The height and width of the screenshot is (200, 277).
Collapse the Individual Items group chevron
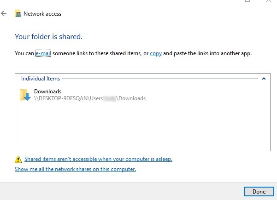[x=264, y=79]
